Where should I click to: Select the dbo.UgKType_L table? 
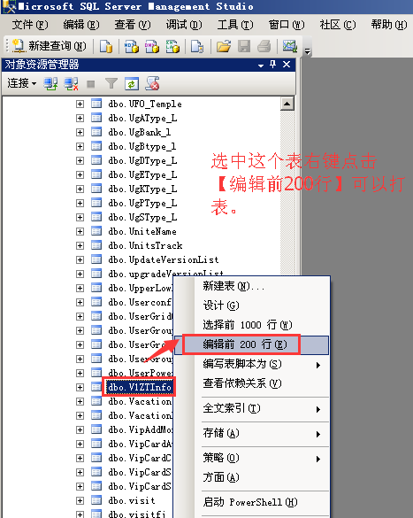(x=142, y=189)
